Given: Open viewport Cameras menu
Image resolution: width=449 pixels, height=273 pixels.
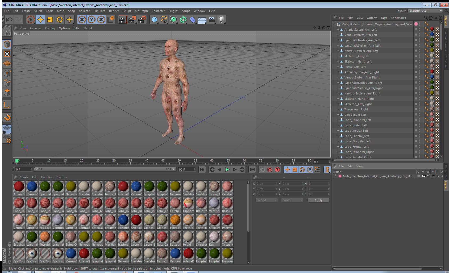Looking at the screenshot, I should [x=36, y=28].
